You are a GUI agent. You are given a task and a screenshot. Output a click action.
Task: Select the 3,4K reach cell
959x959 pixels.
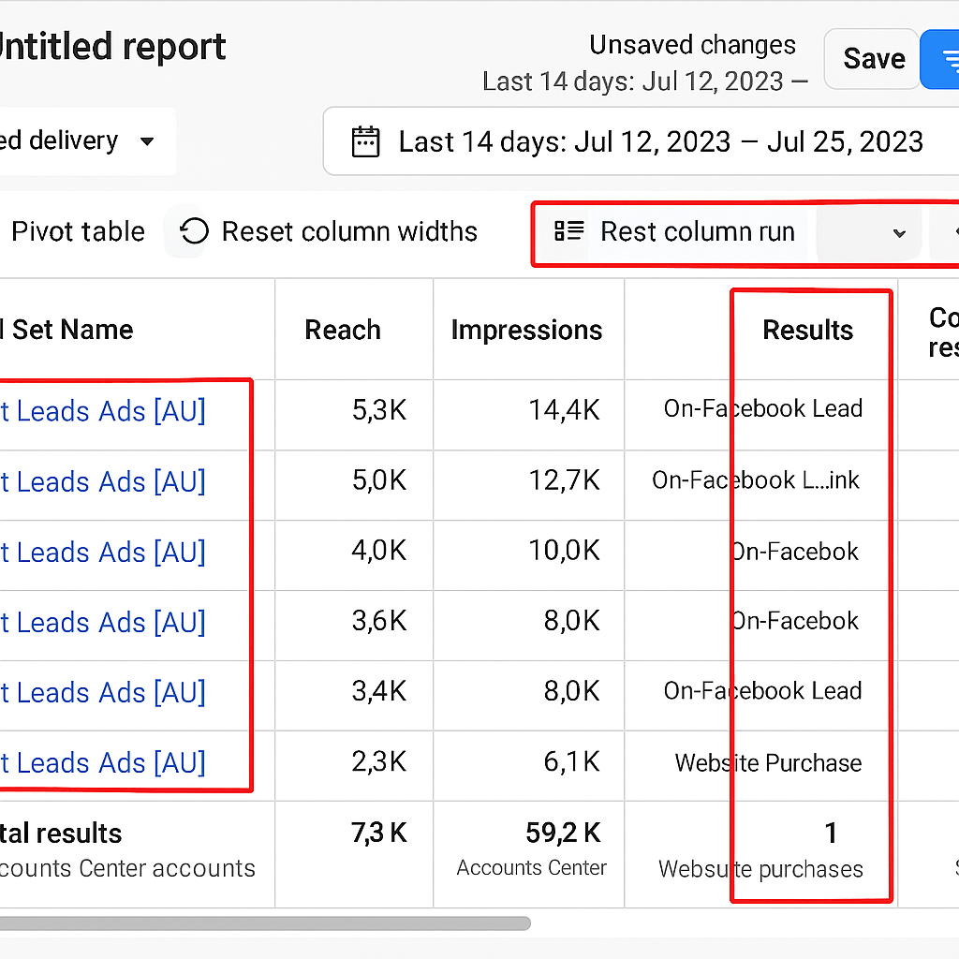tap(379, 691)
